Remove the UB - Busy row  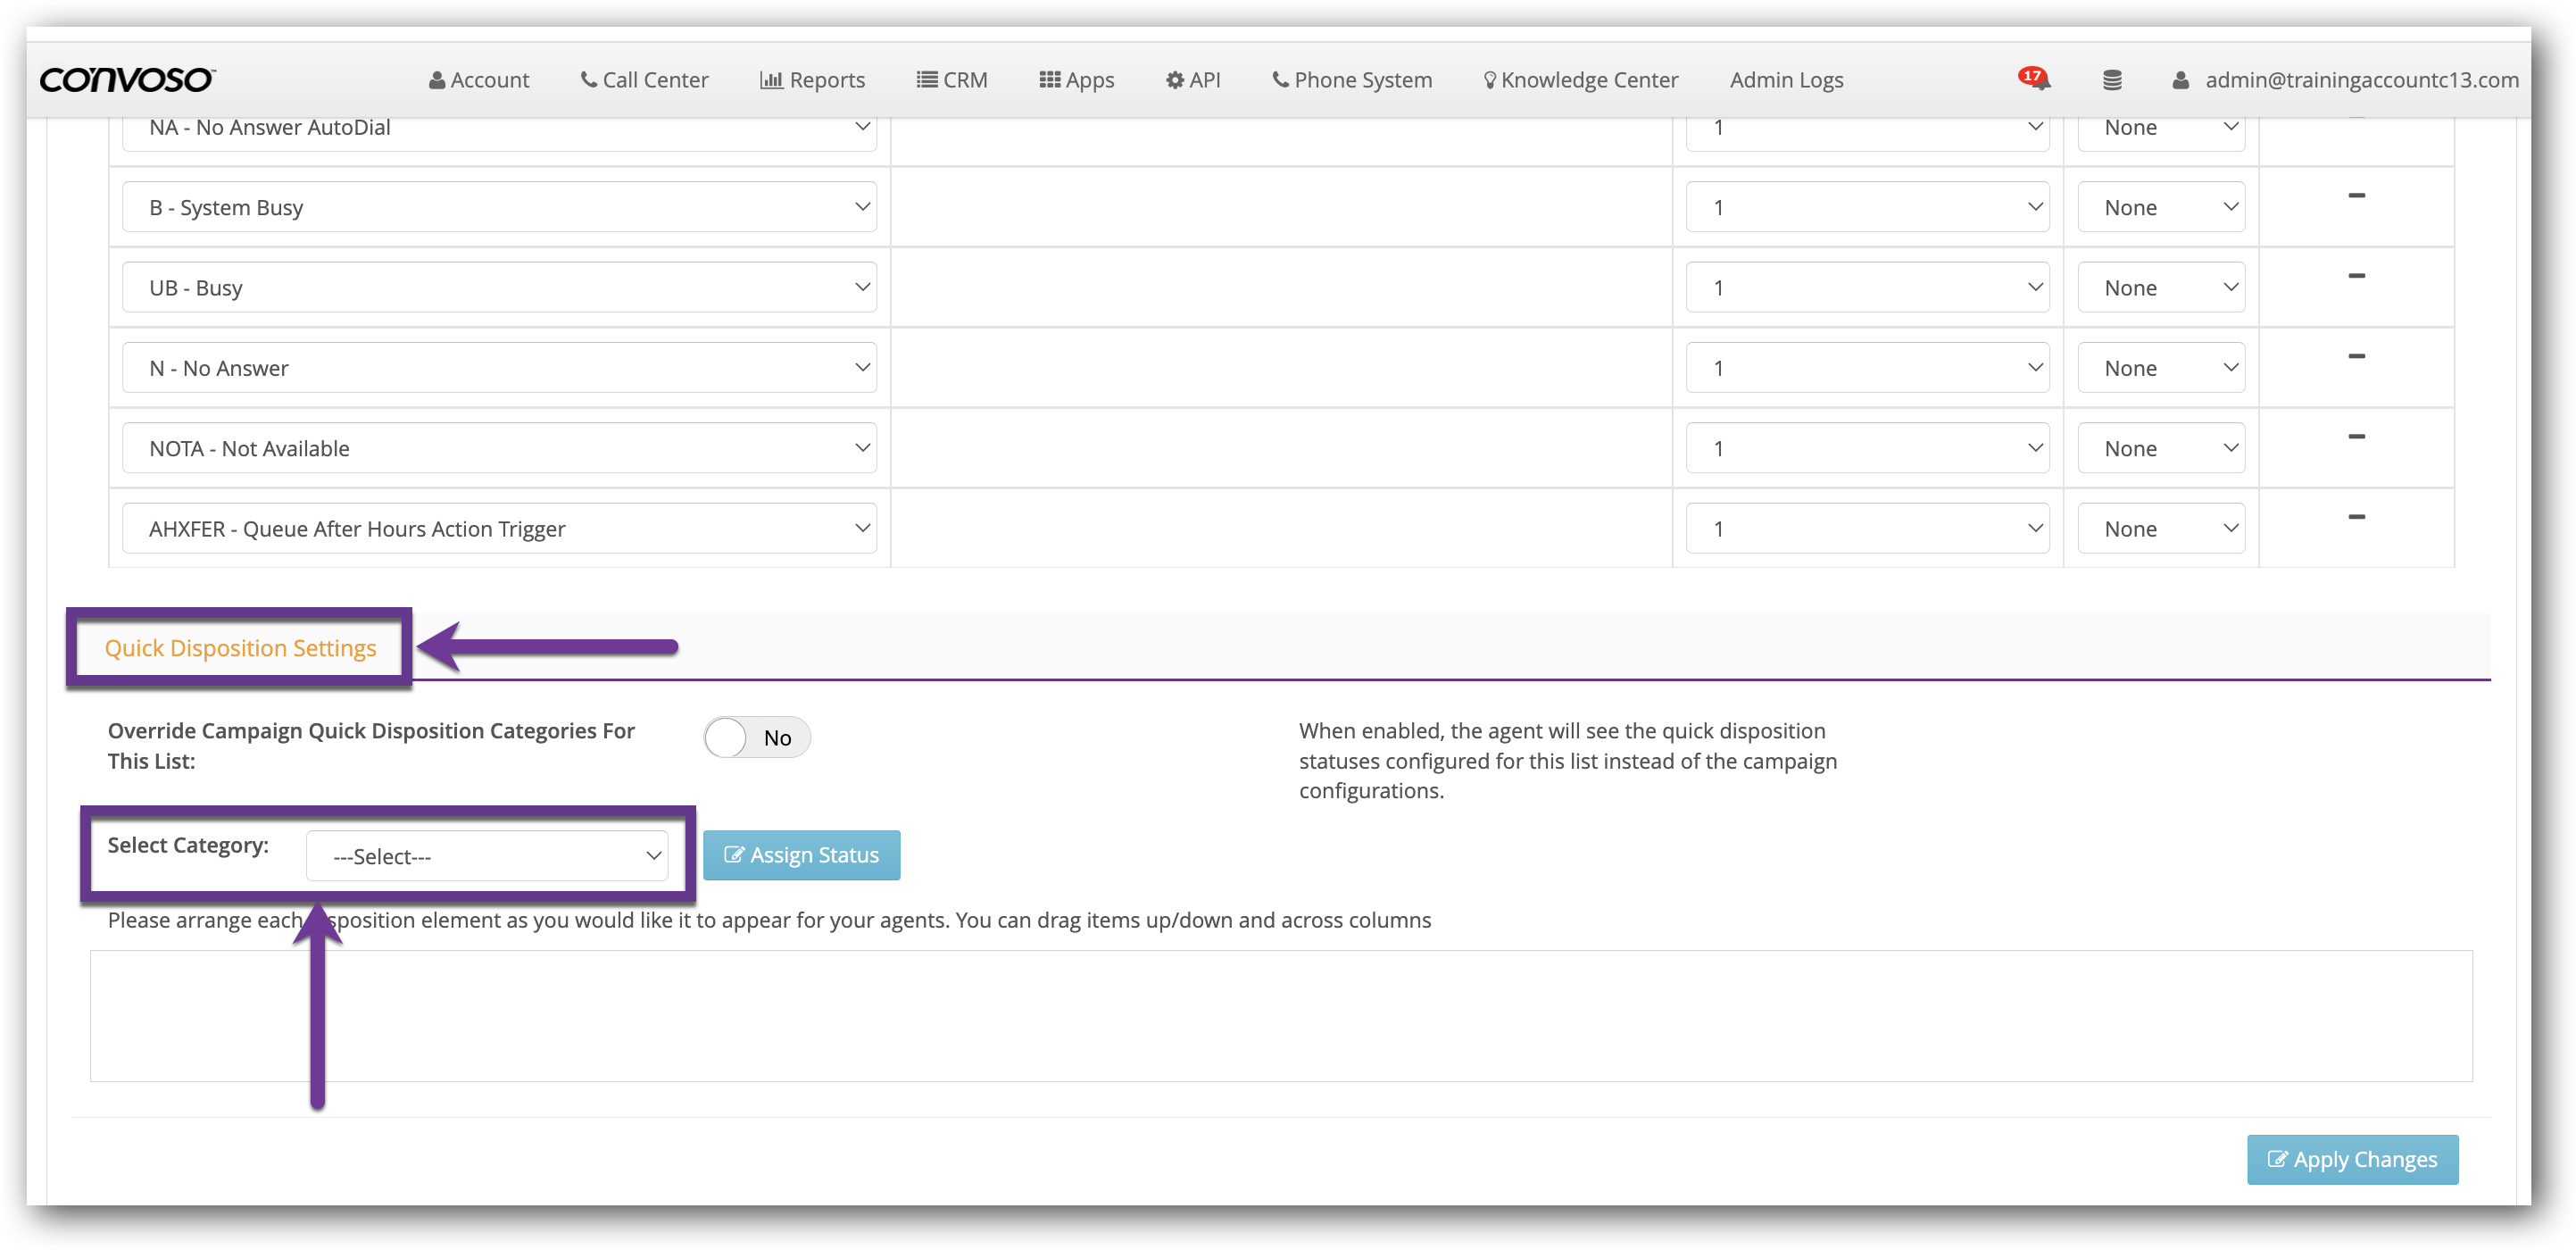point(2356,275)
